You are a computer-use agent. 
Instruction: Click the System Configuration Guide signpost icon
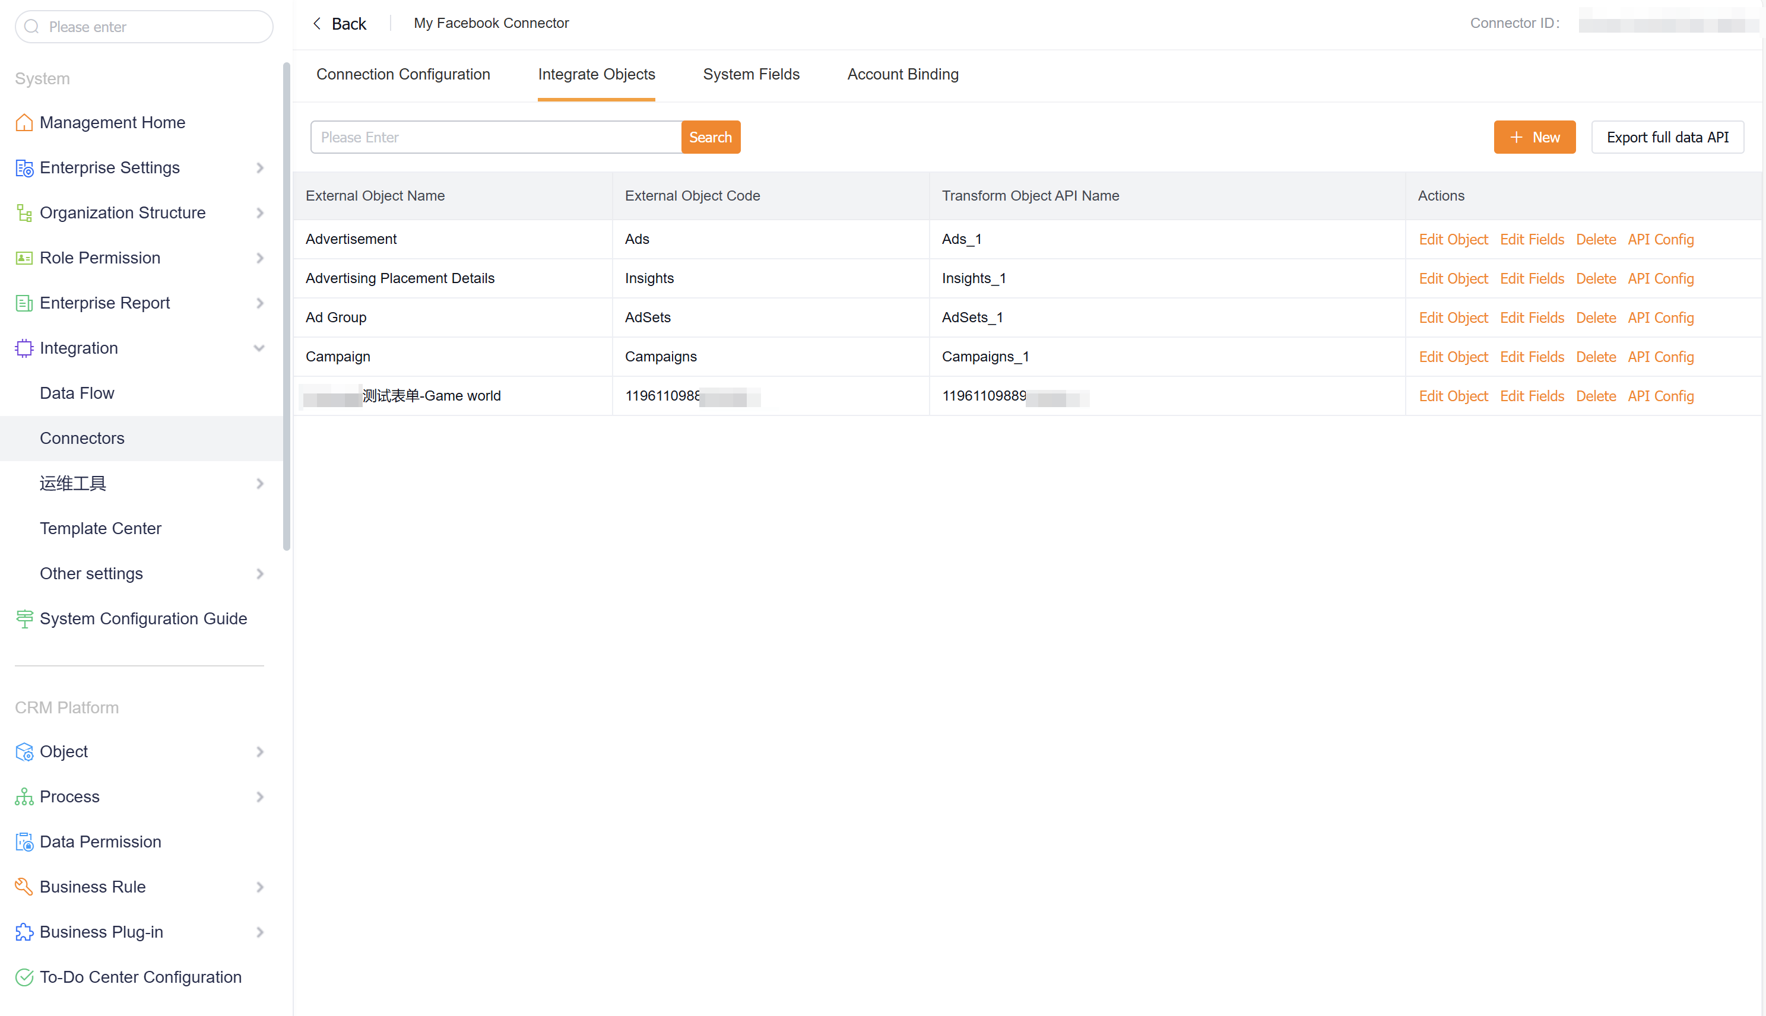(x=24, y=619)
